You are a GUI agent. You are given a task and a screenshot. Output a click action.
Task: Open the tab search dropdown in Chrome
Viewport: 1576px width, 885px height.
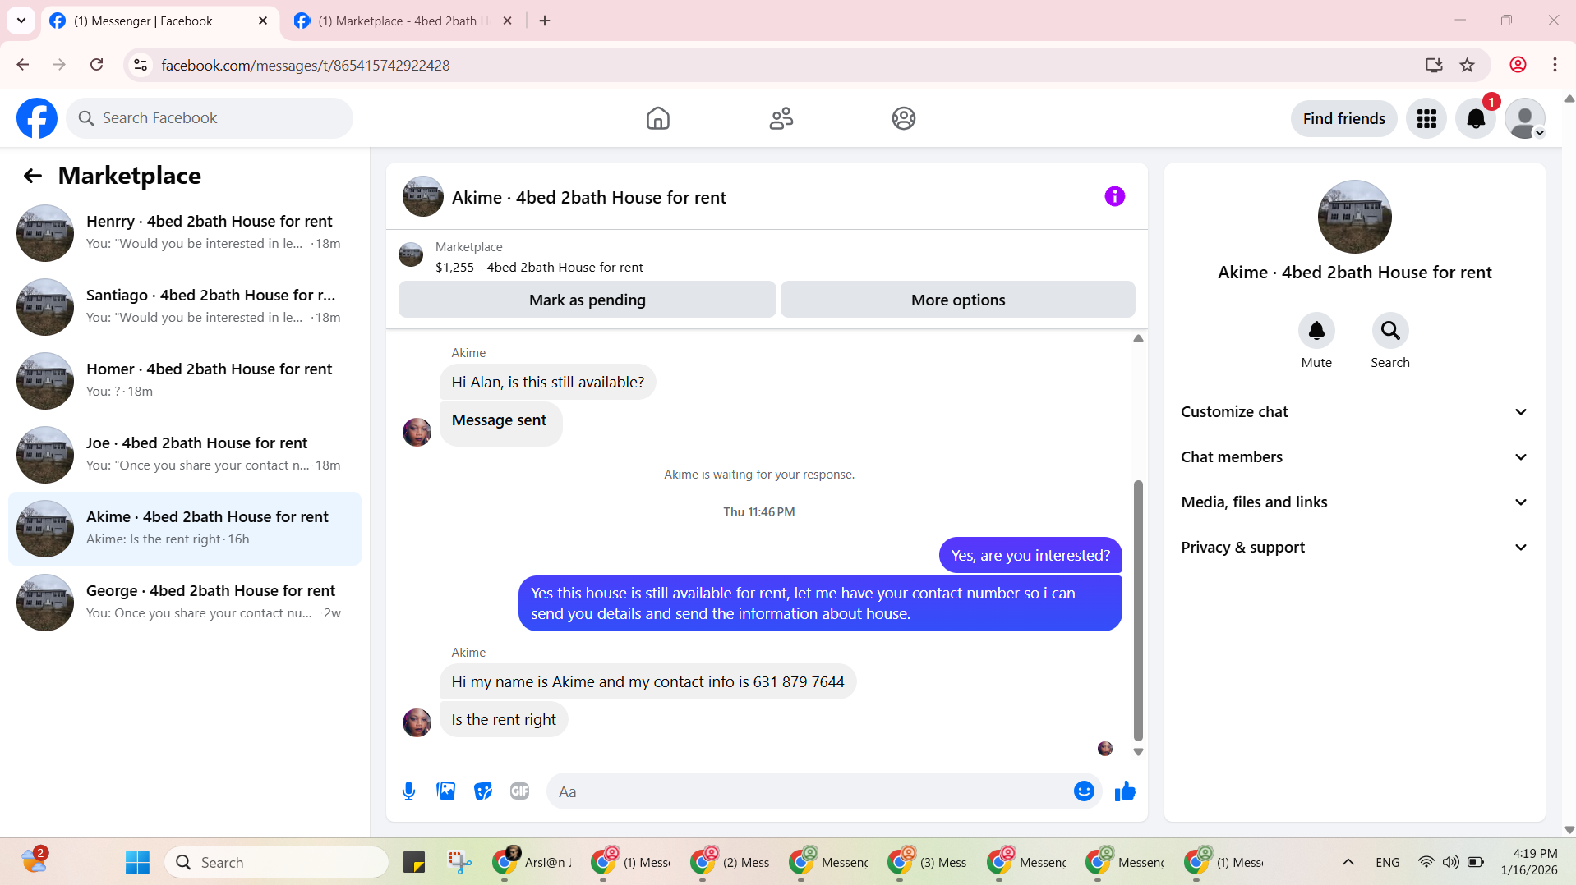tap(21, 21)
